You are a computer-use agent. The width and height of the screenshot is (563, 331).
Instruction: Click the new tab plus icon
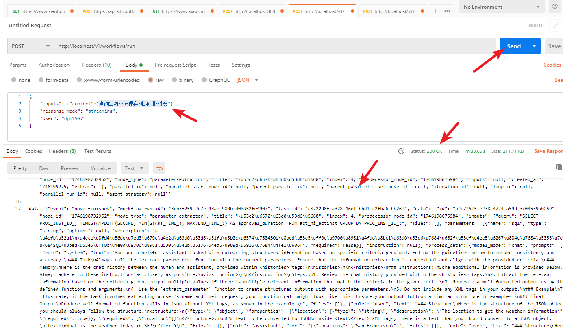click(x=435, y=11)
